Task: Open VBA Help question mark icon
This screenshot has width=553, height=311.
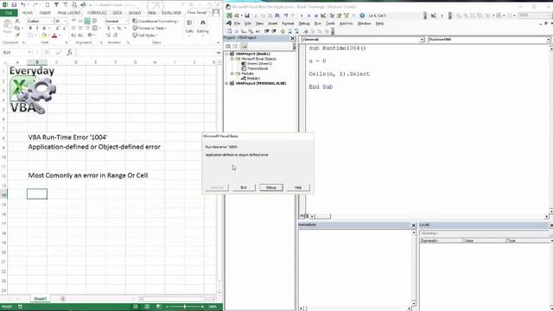Action: [362, 16]
